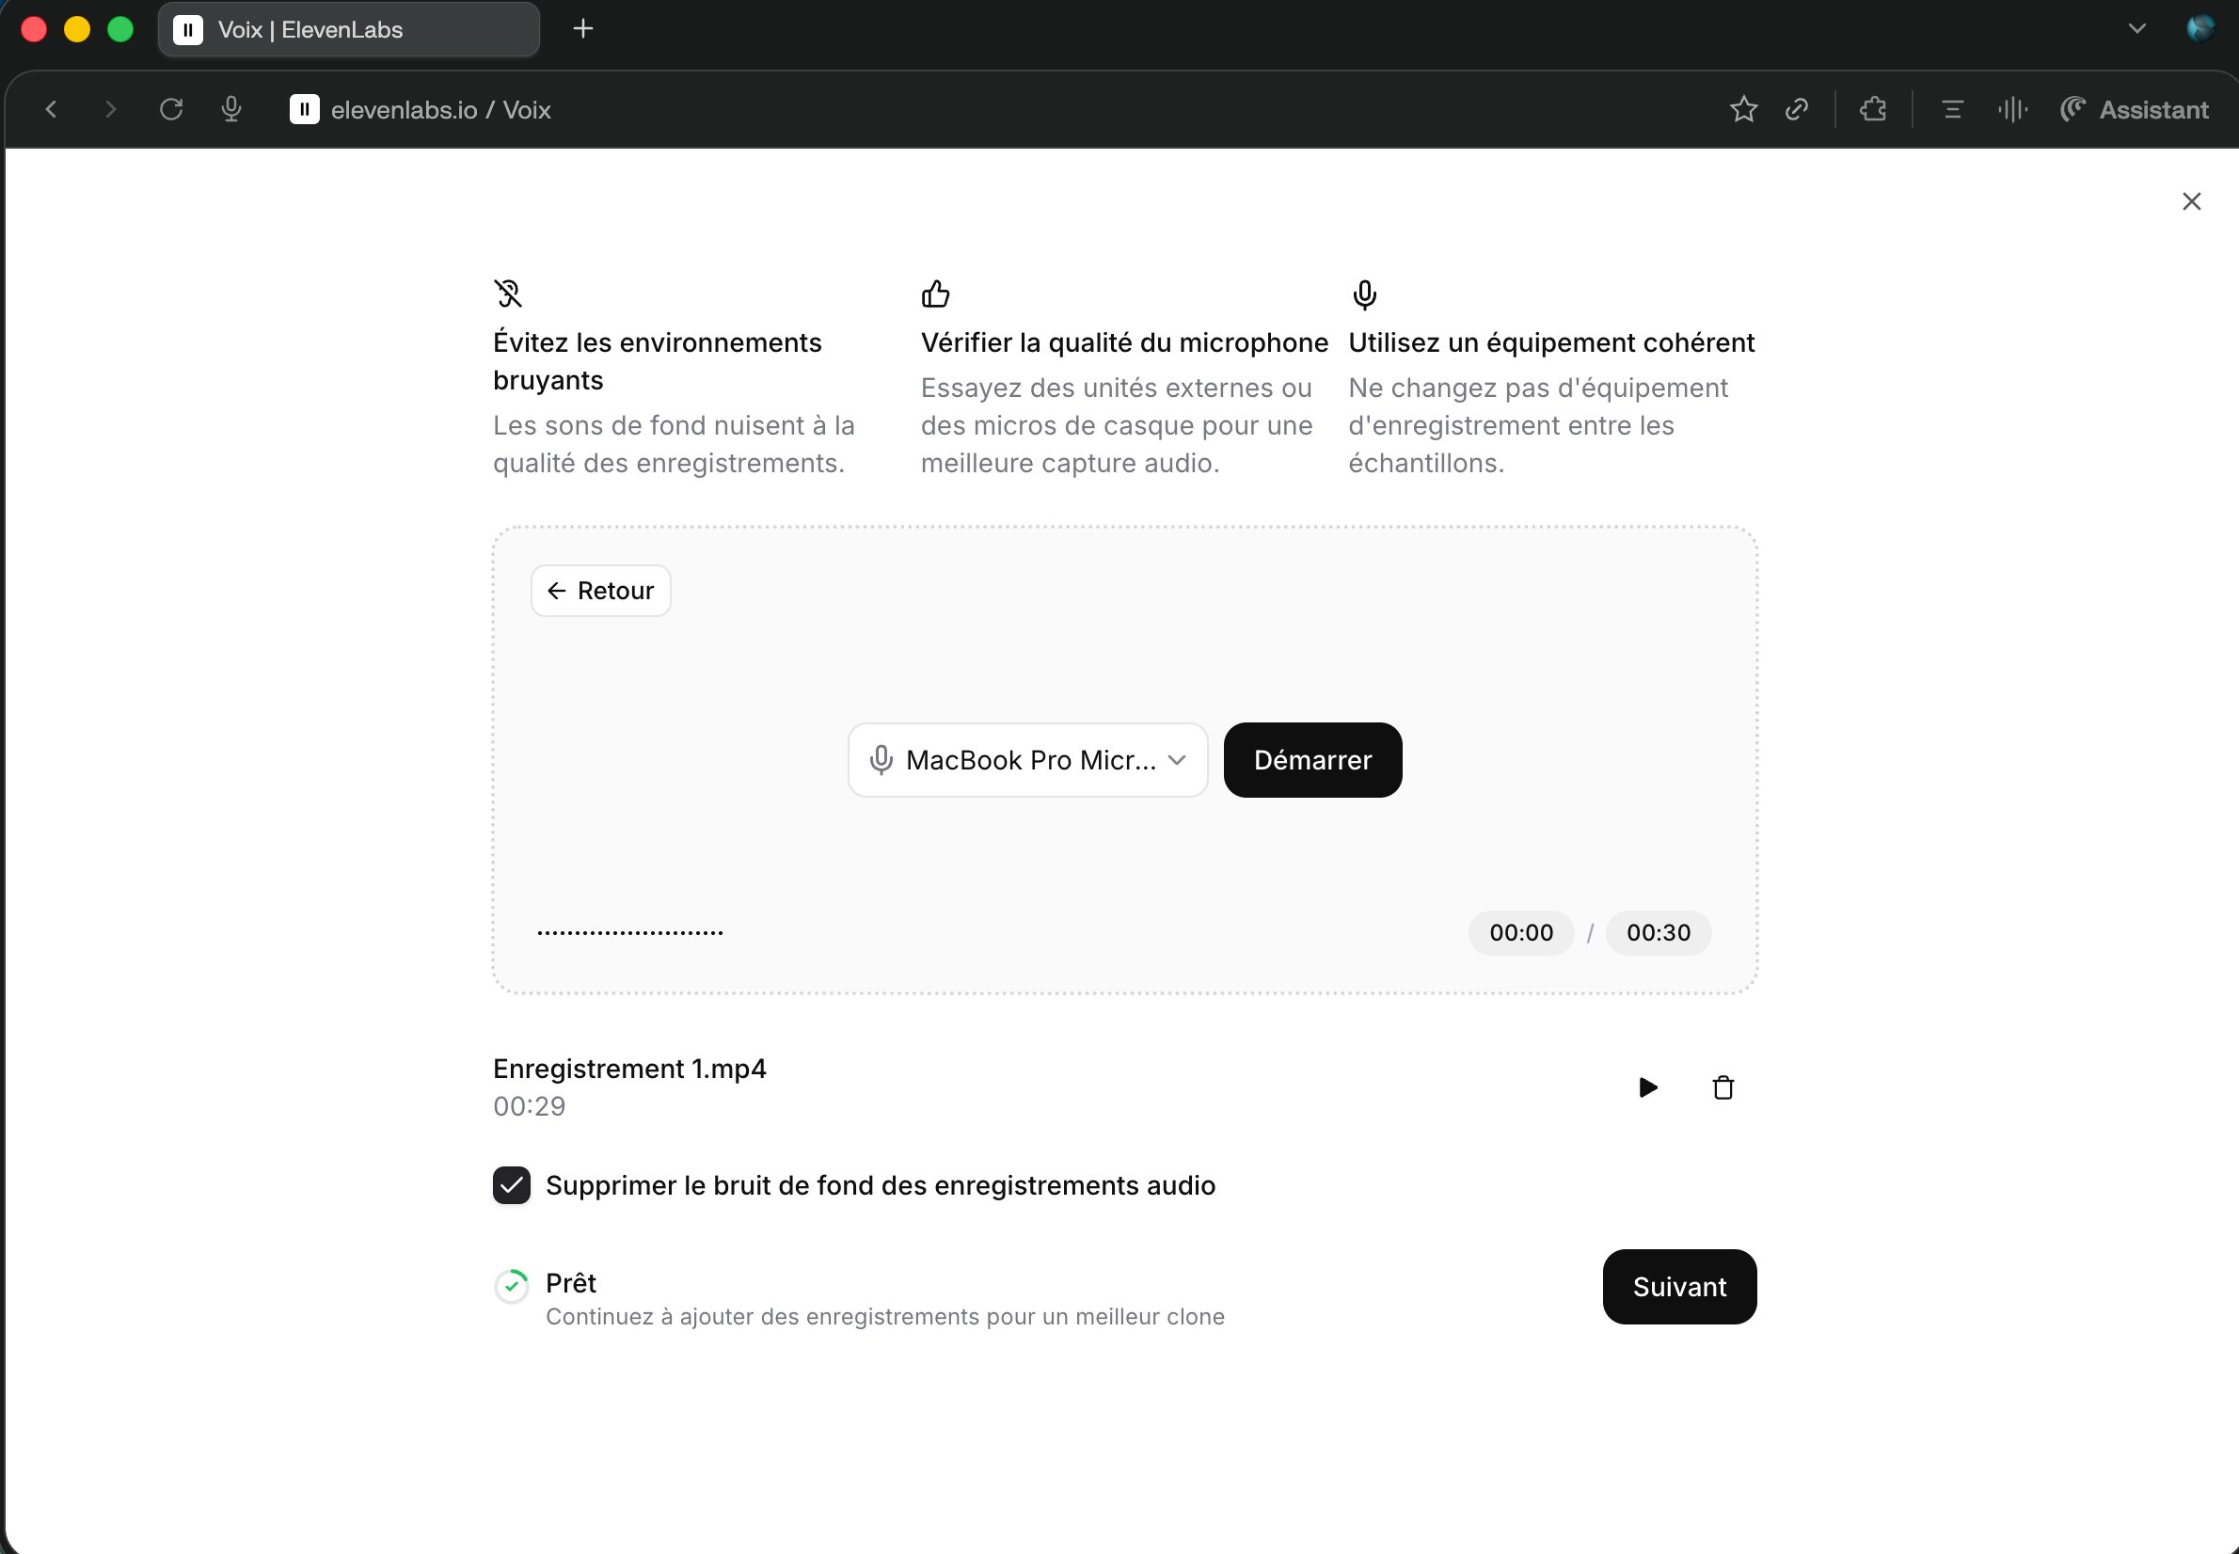Click the 00:29 recording duration text
The height and width of the screenshot is (1554, 2239).
coord(529,1106)
